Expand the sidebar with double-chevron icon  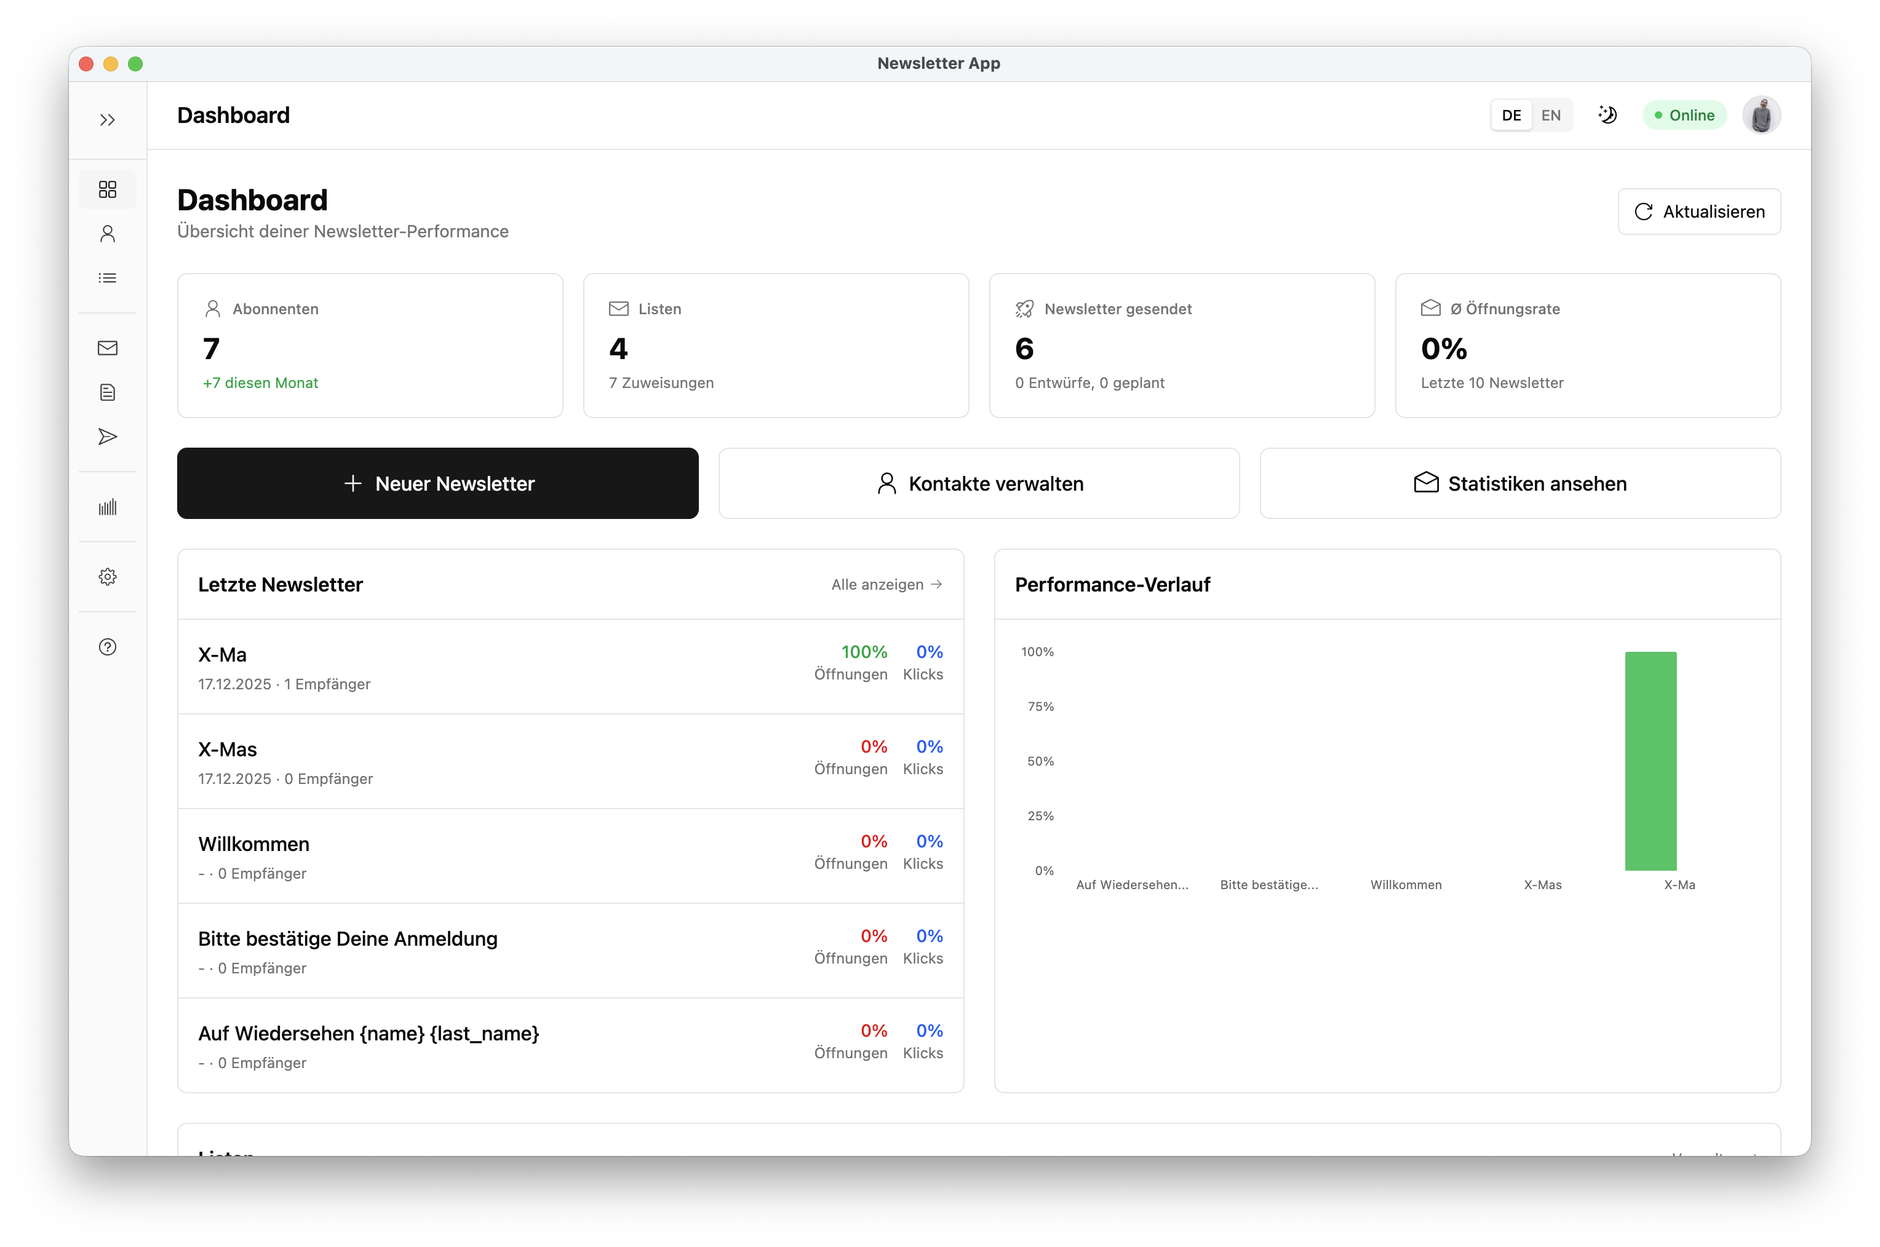pyautogui.click(x=108, y=120)
